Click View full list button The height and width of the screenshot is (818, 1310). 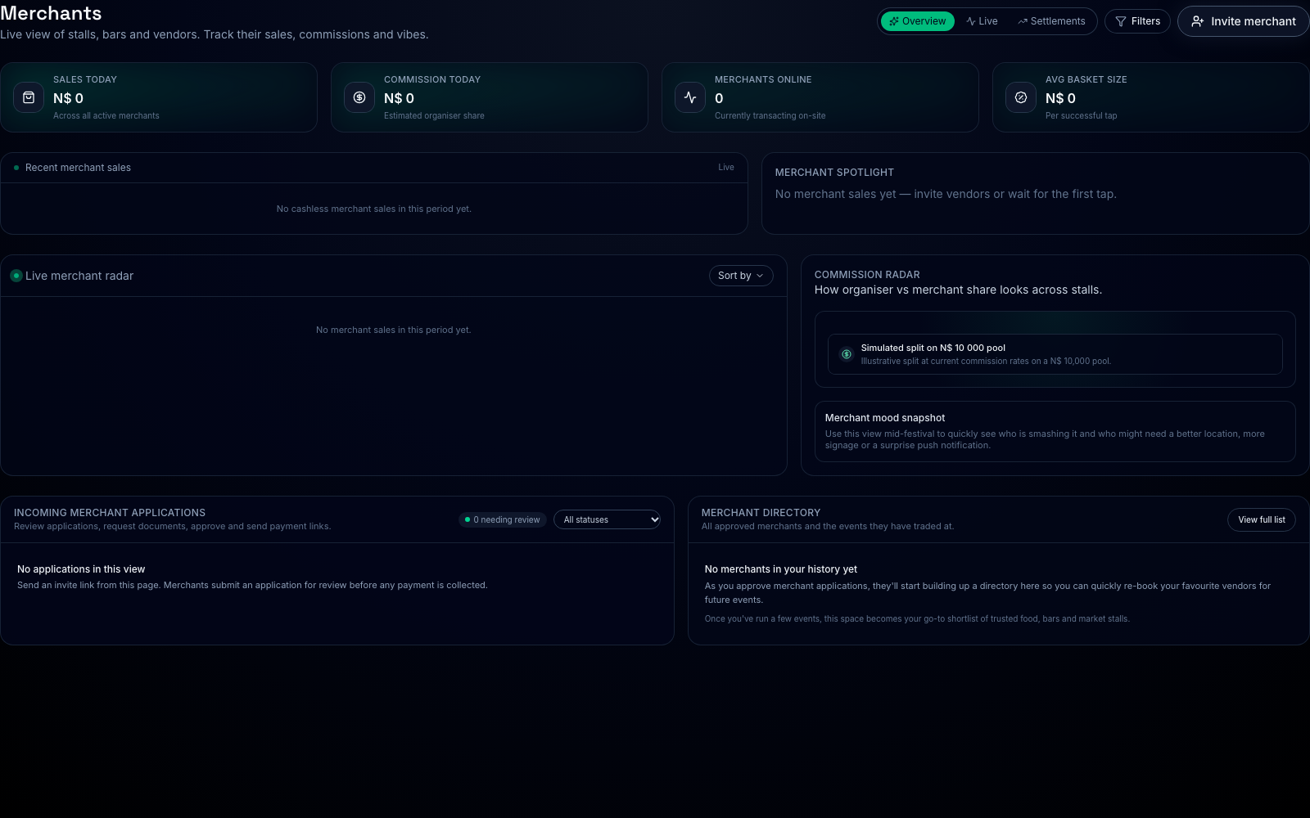coord(1261,519)
